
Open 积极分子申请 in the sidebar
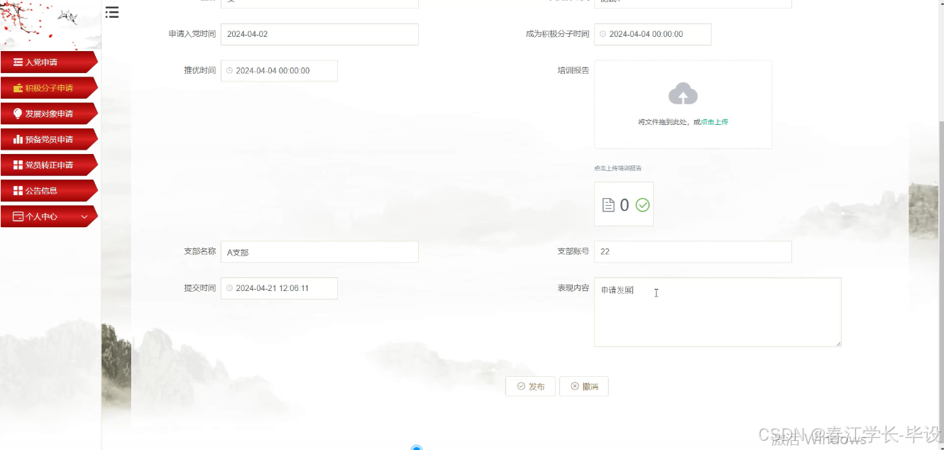pos(49,88)
